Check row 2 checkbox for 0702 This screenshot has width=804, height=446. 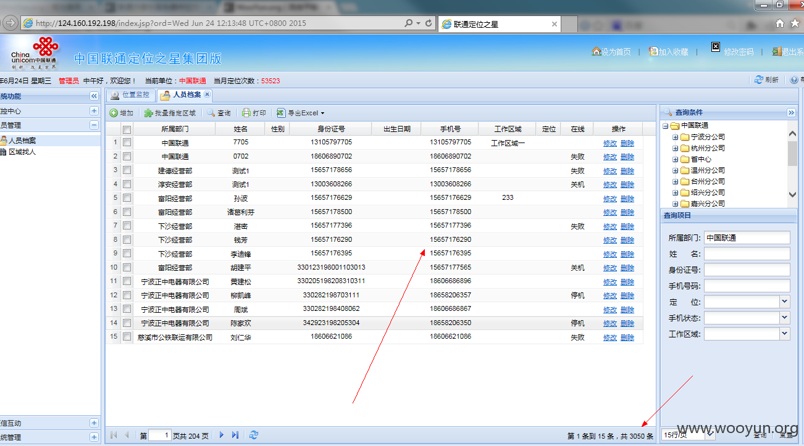(127, 157)
